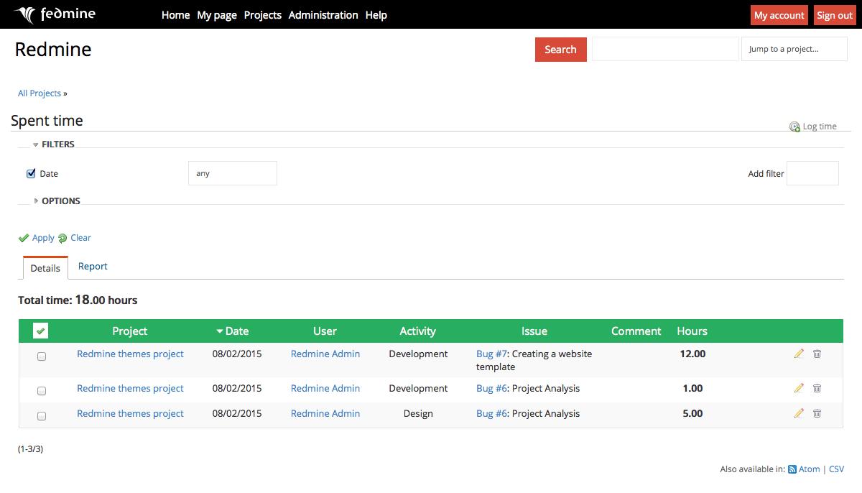
Task: Delete the Bug #7 time entry trash icon
Action: coord(817,354)
